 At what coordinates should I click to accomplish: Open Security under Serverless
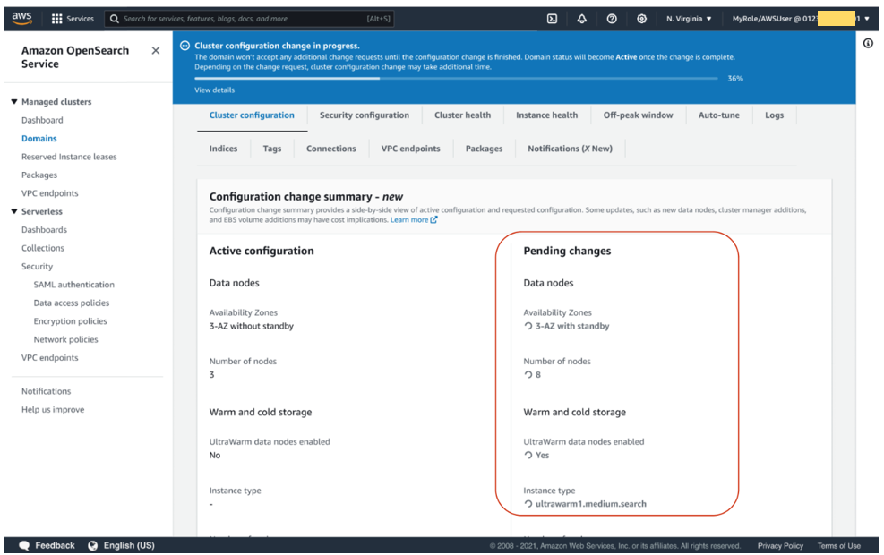(x=38, y=267)
